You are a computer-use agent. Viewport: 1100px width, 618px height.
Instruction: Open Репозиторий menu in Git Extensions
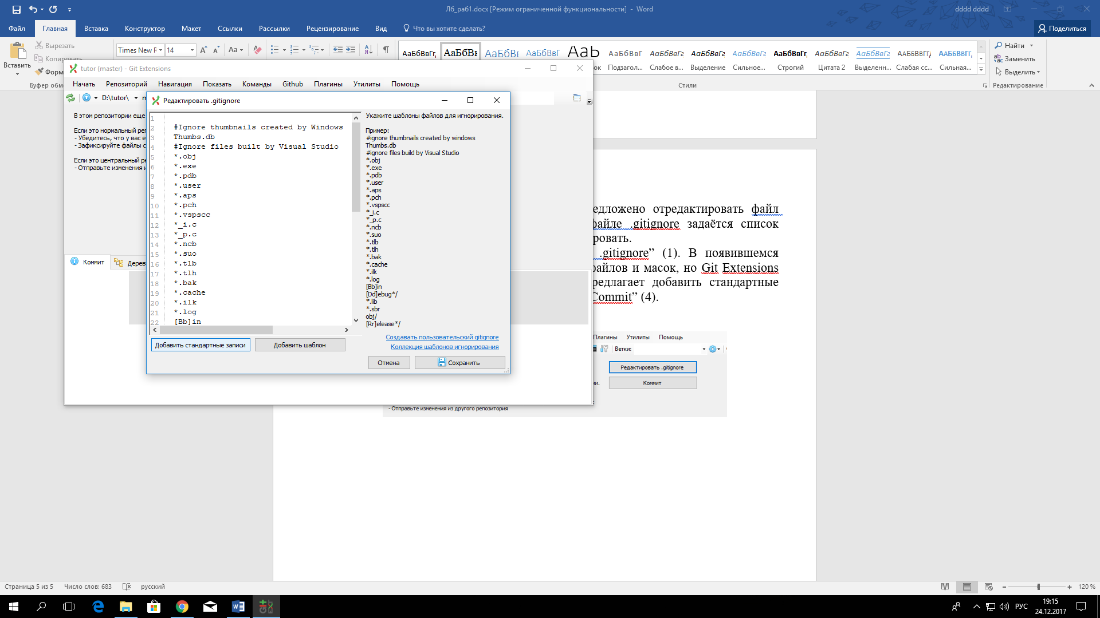tap(126, 84)
